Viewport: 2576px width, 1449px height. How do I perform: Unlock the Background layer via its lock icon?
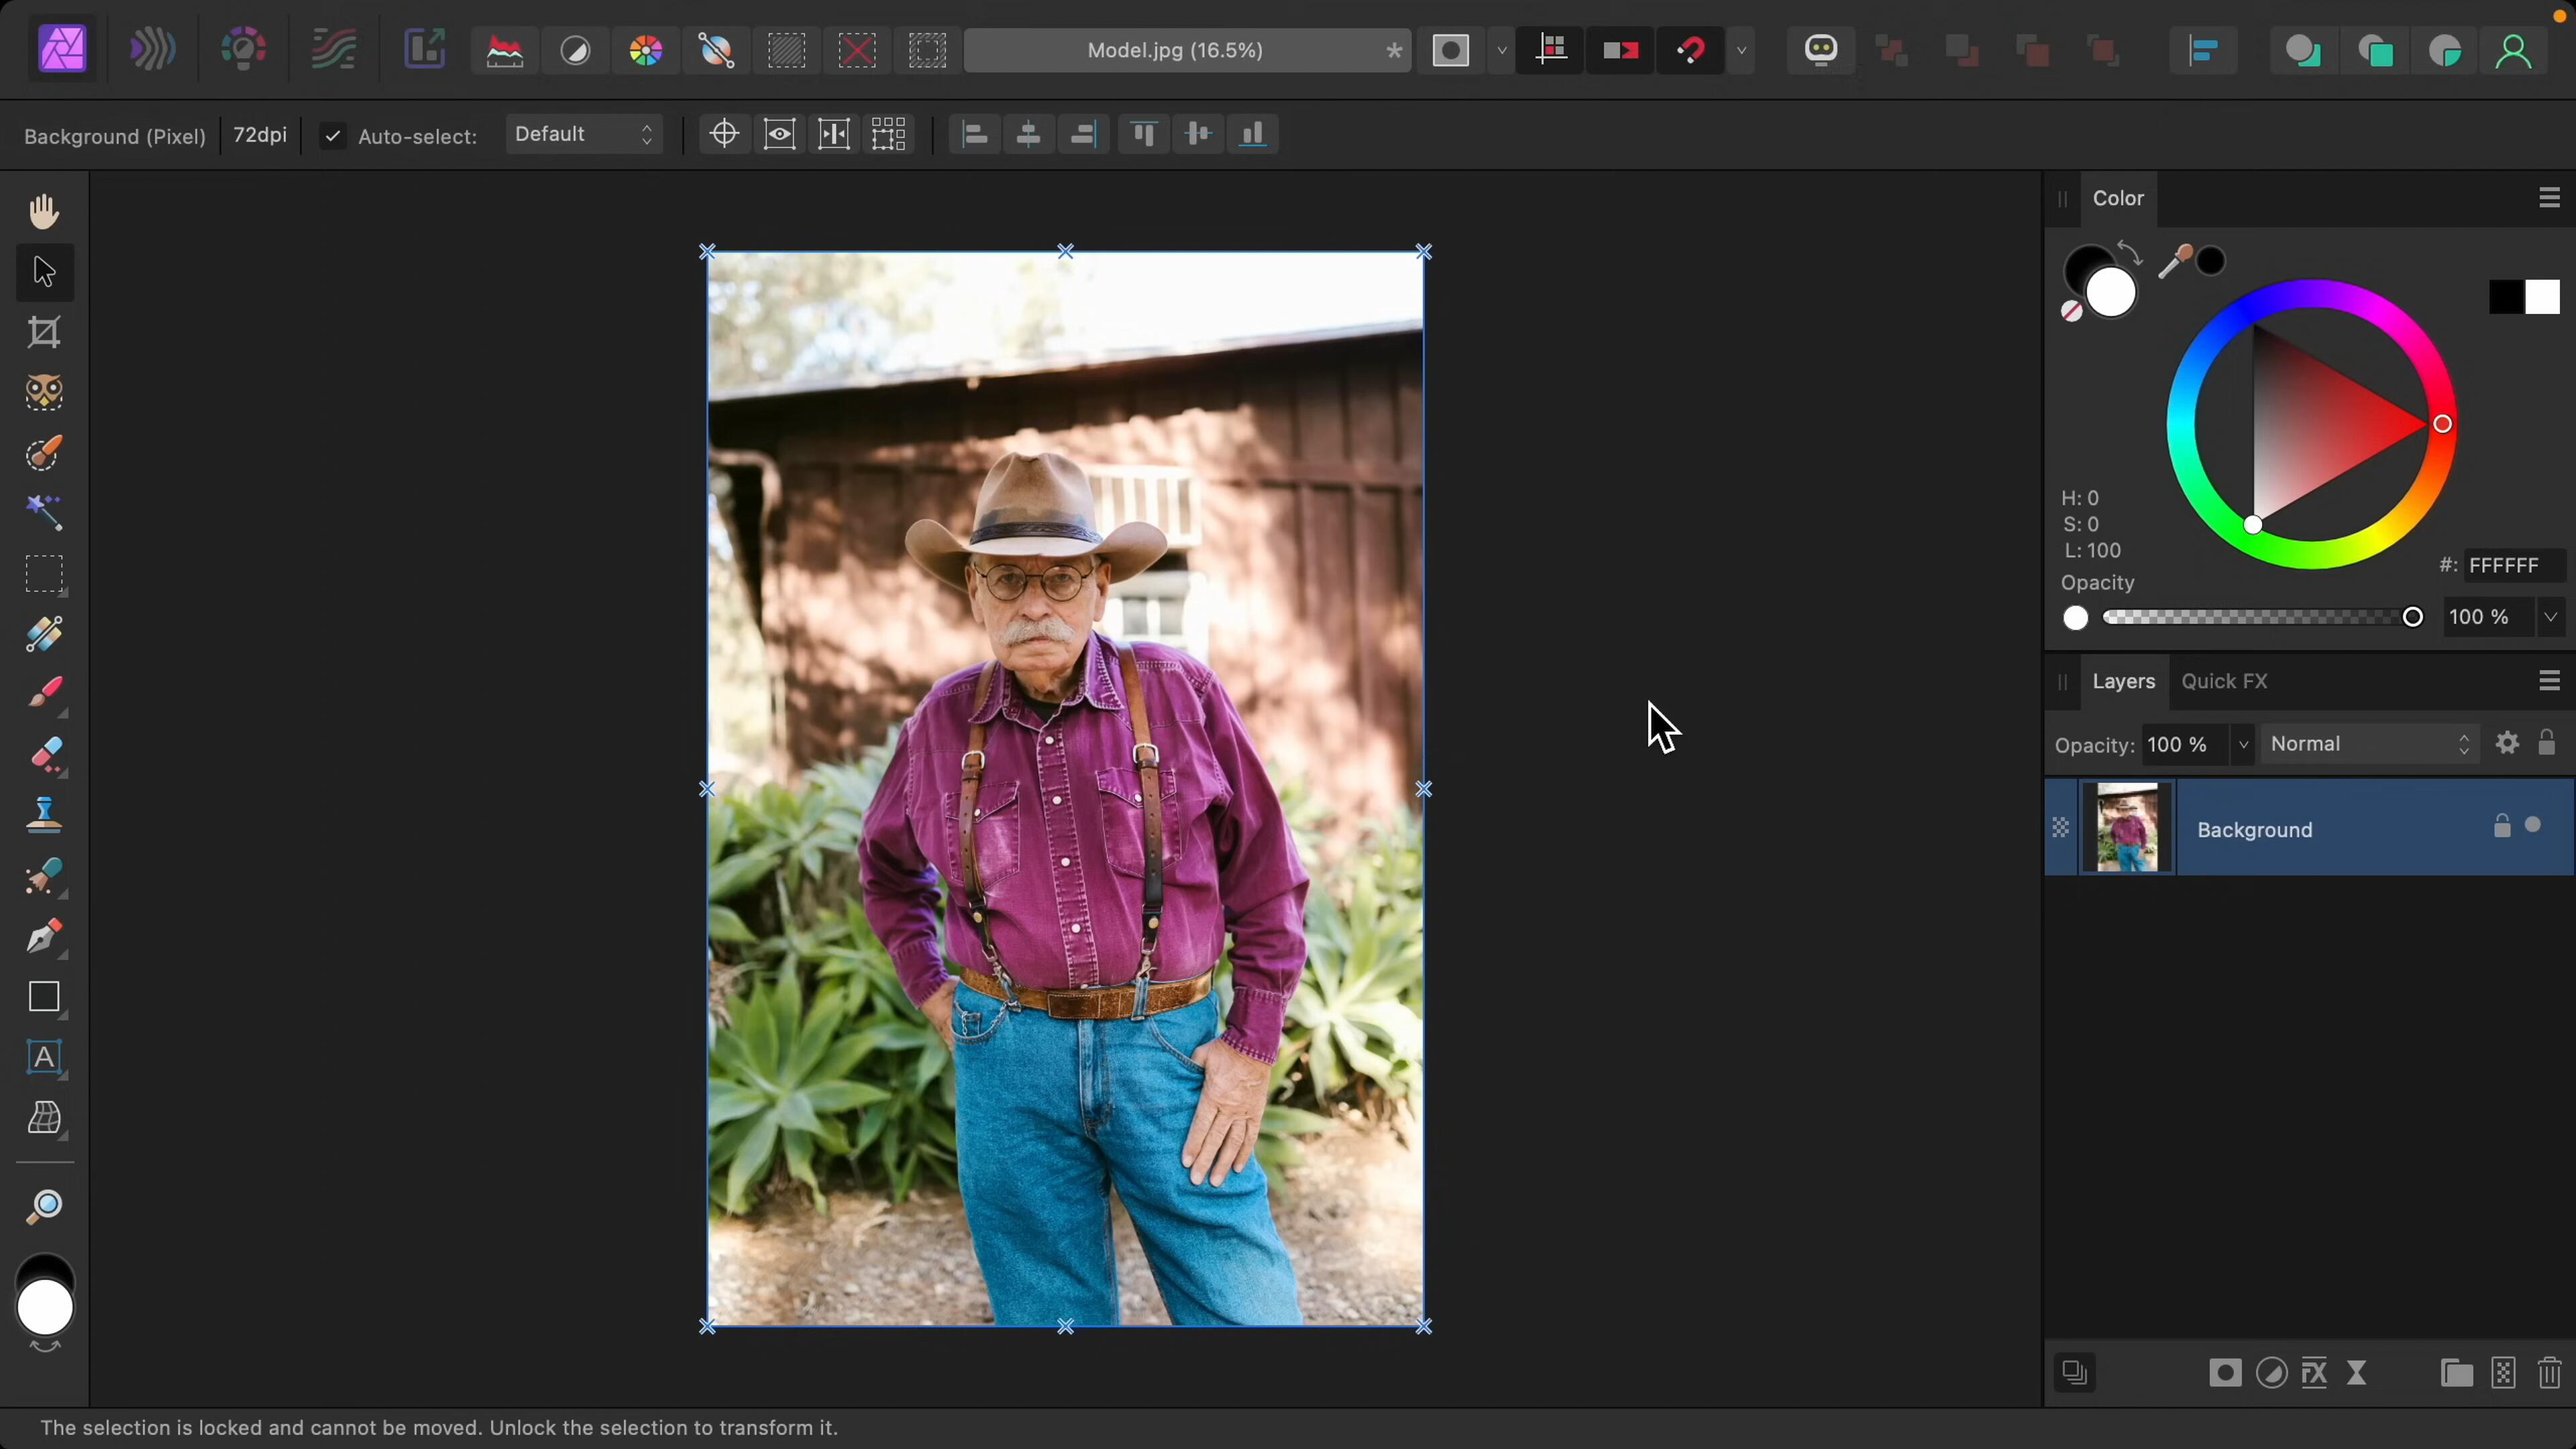pos(2502,826)
